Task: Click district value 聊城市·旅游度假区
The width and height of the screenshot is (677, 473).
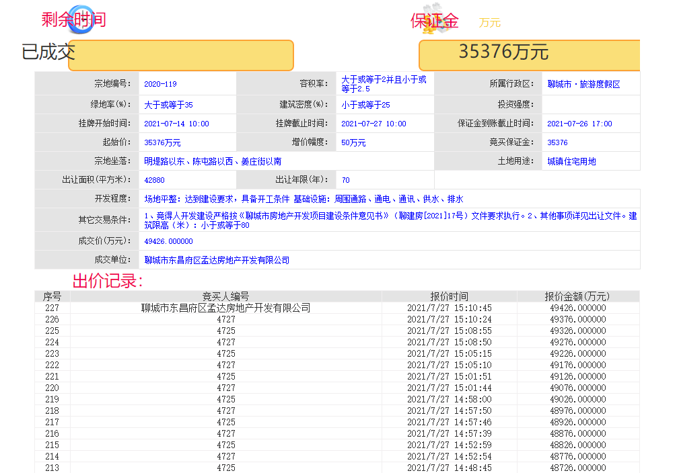Action: click(x=583, y=84)
